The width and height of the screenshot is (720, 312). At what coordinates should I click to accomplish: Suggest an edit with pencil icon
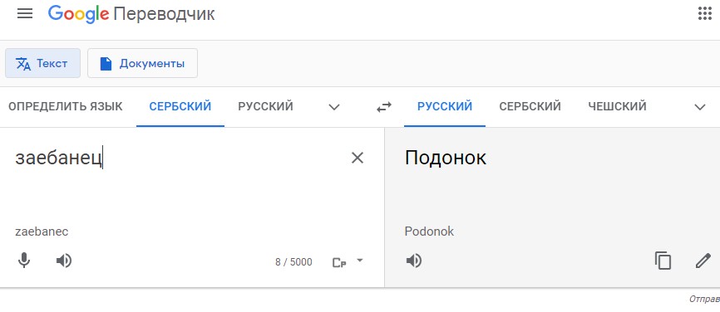703,261
